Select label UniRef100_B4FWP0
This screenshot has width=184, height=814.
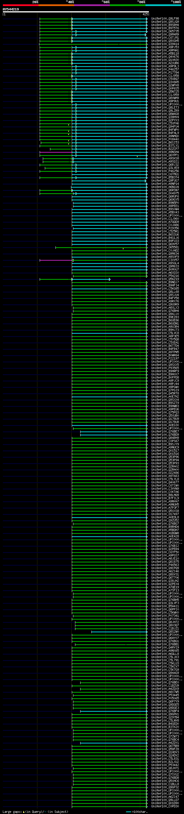point(165,130)
